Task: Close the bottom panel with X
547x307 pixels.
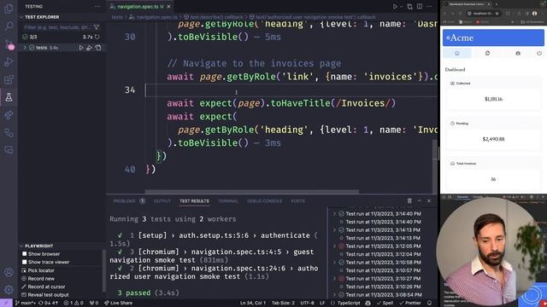Action: (429, 201)
